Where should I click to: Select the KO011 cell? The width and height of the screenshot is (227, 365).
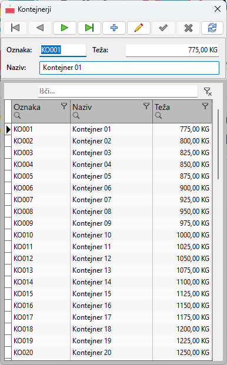point(41,247)
